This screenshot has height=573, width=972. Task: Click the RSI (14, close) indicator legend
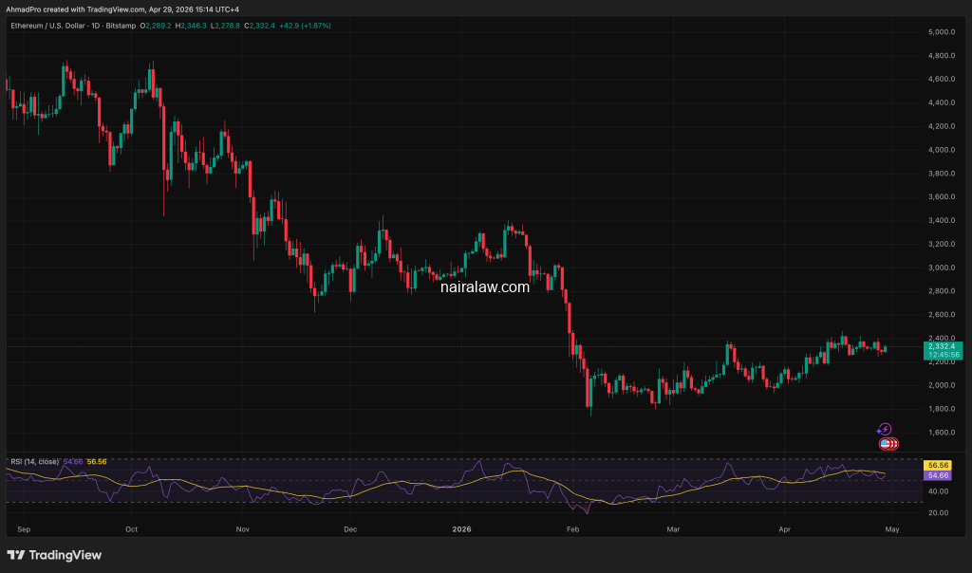click(34, 461)
